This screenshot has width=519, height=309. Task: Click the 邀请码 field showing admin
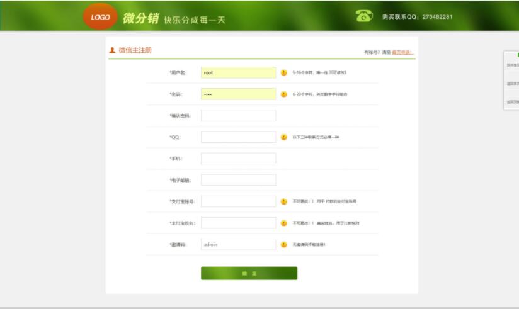[x=238, y=244]
